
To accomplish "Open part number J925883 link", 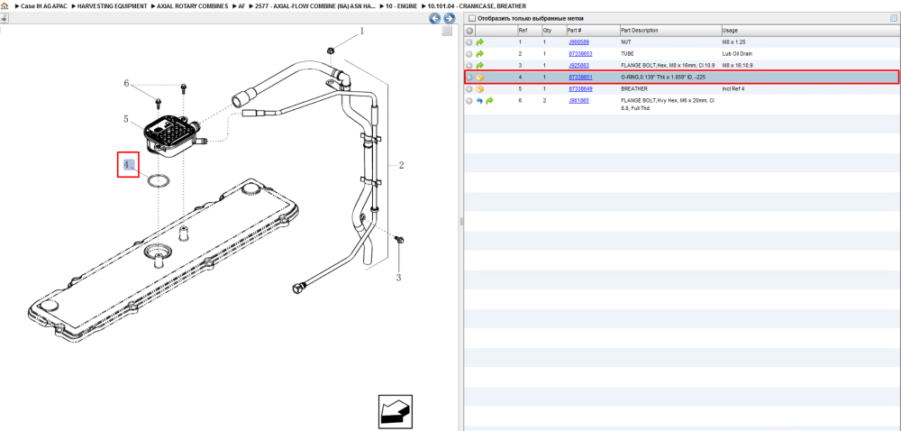I will (x=578, y=66).
